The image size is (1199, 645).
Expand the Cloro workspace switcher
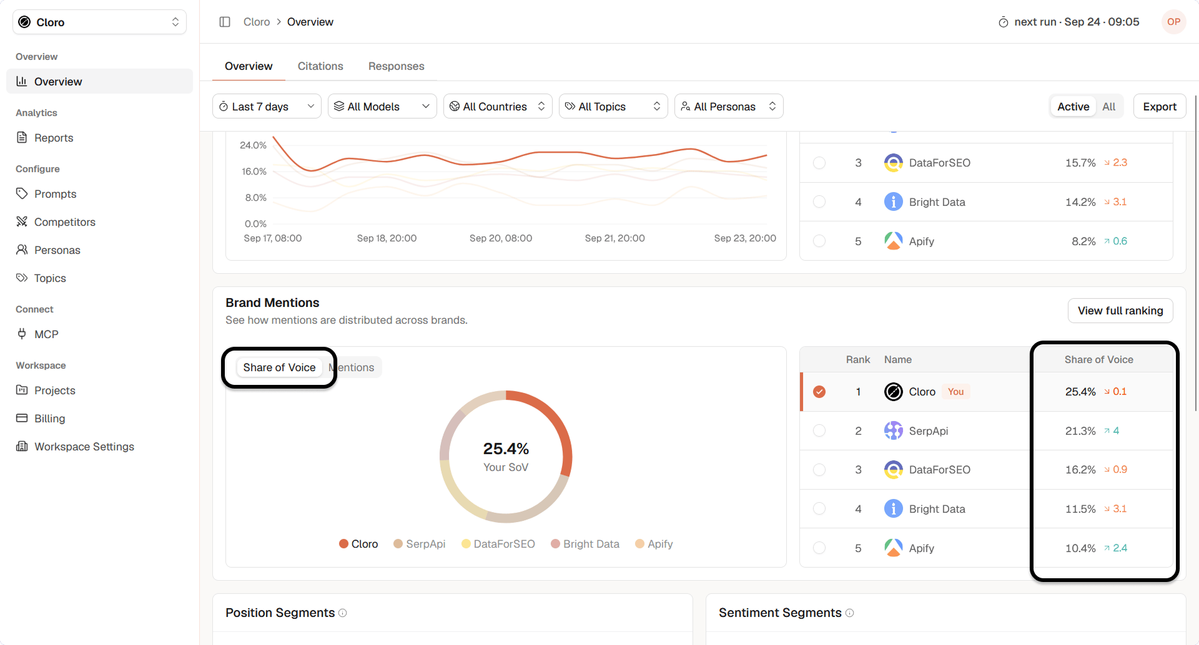coord(99,22)
